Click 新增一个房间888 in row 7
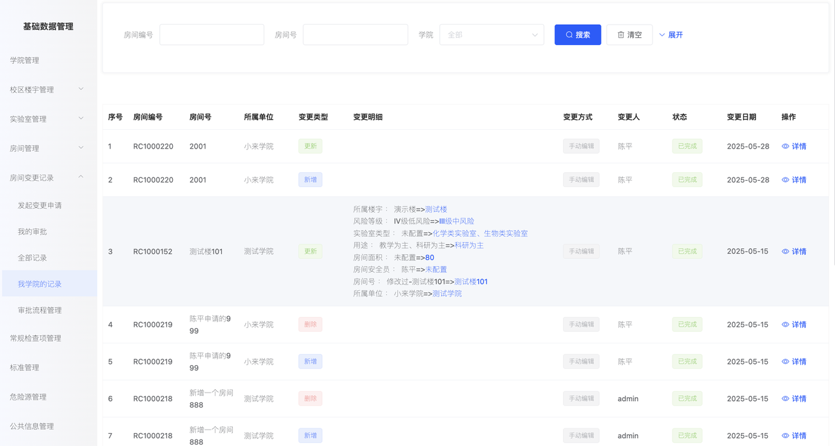The width and height of the screenshot is (835, 446). [x=211, y=436]
